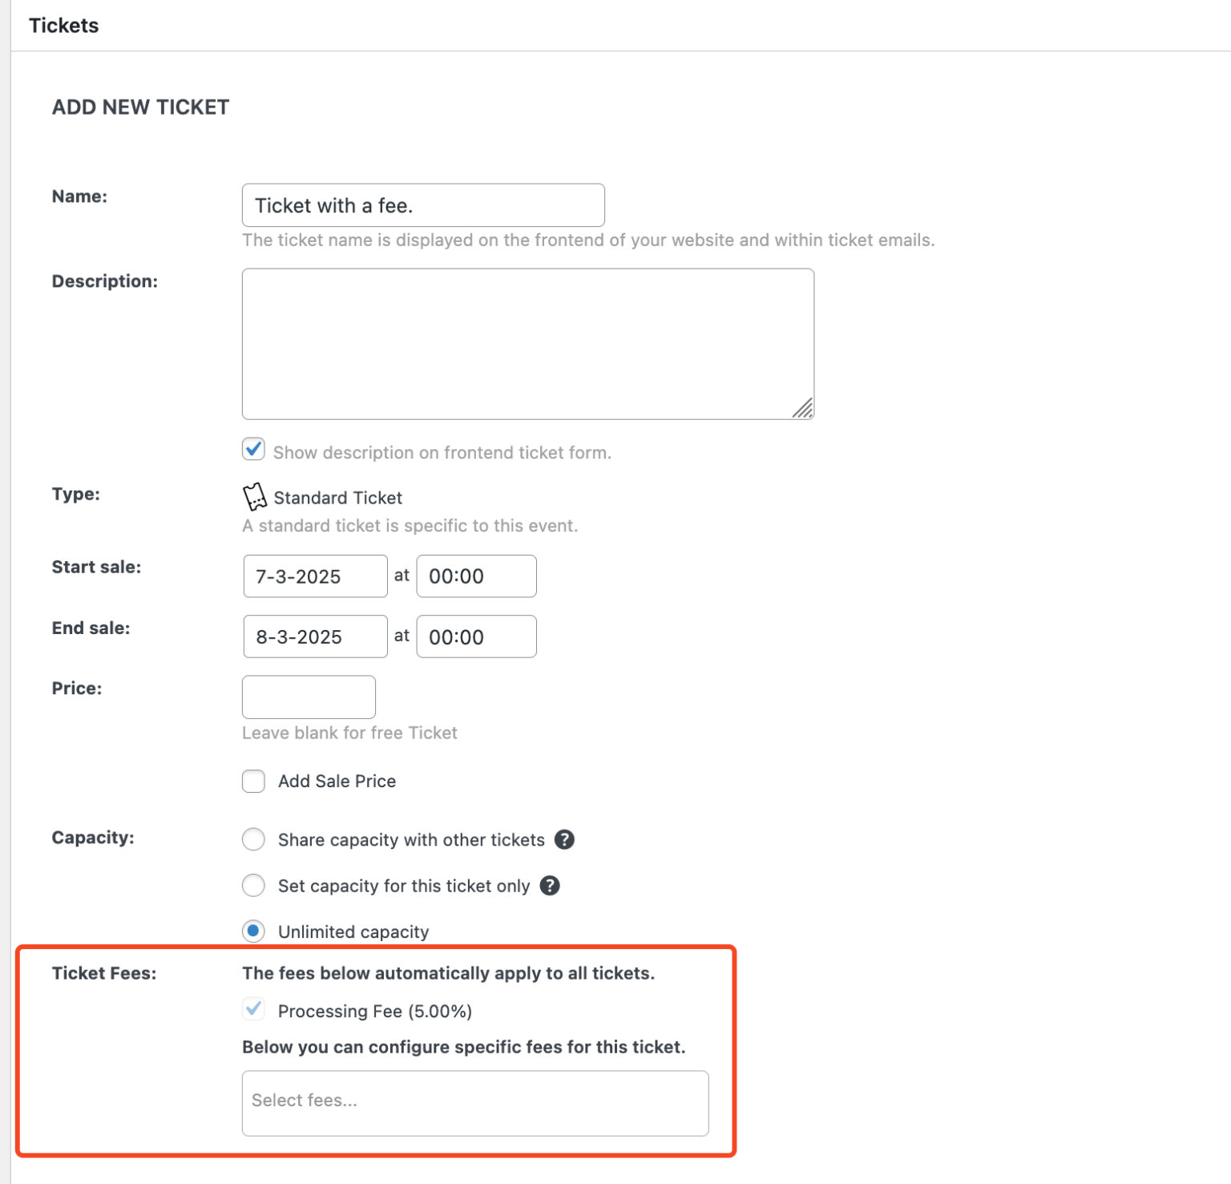Click the description box resize handle
This screenshot has height=1184, width=1231.
tap(805, 409)
